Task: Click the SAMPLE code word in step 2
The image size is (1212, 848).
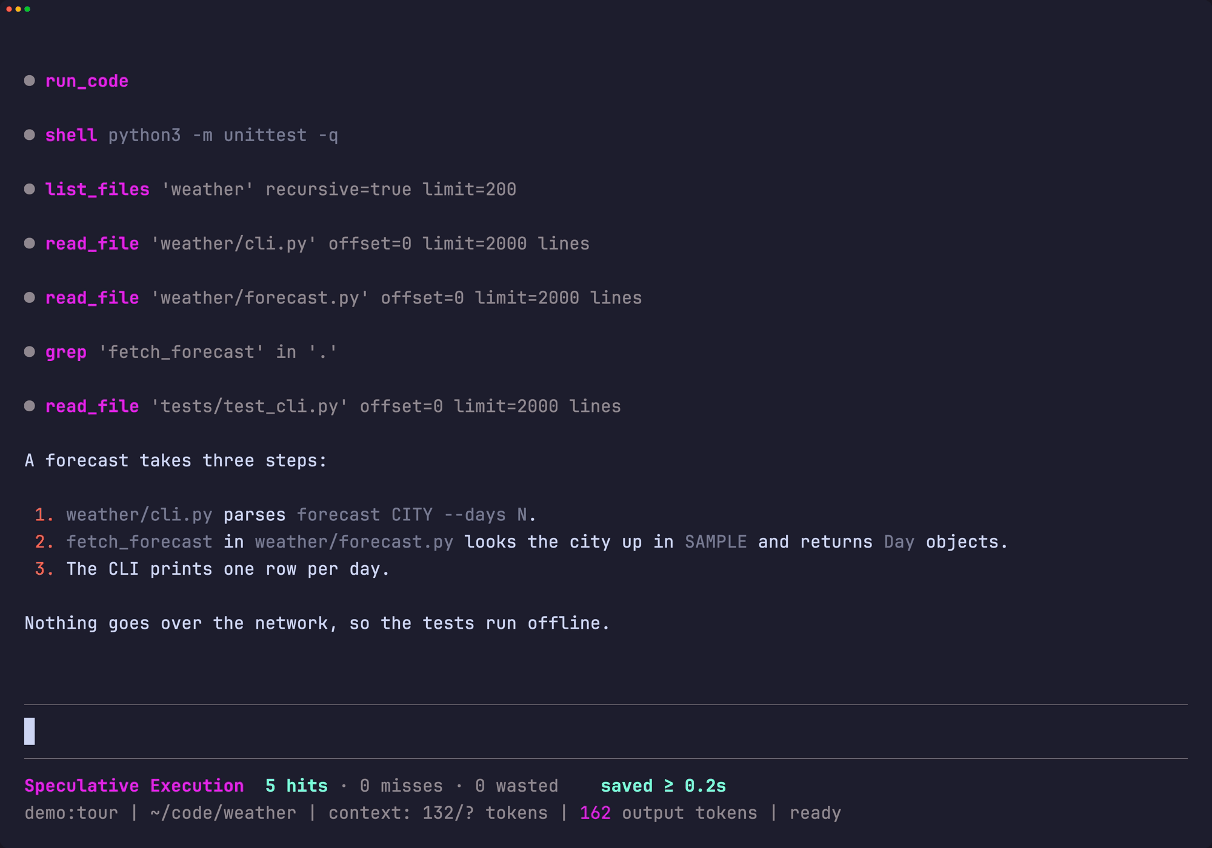Action: click(x=716, y=542)
